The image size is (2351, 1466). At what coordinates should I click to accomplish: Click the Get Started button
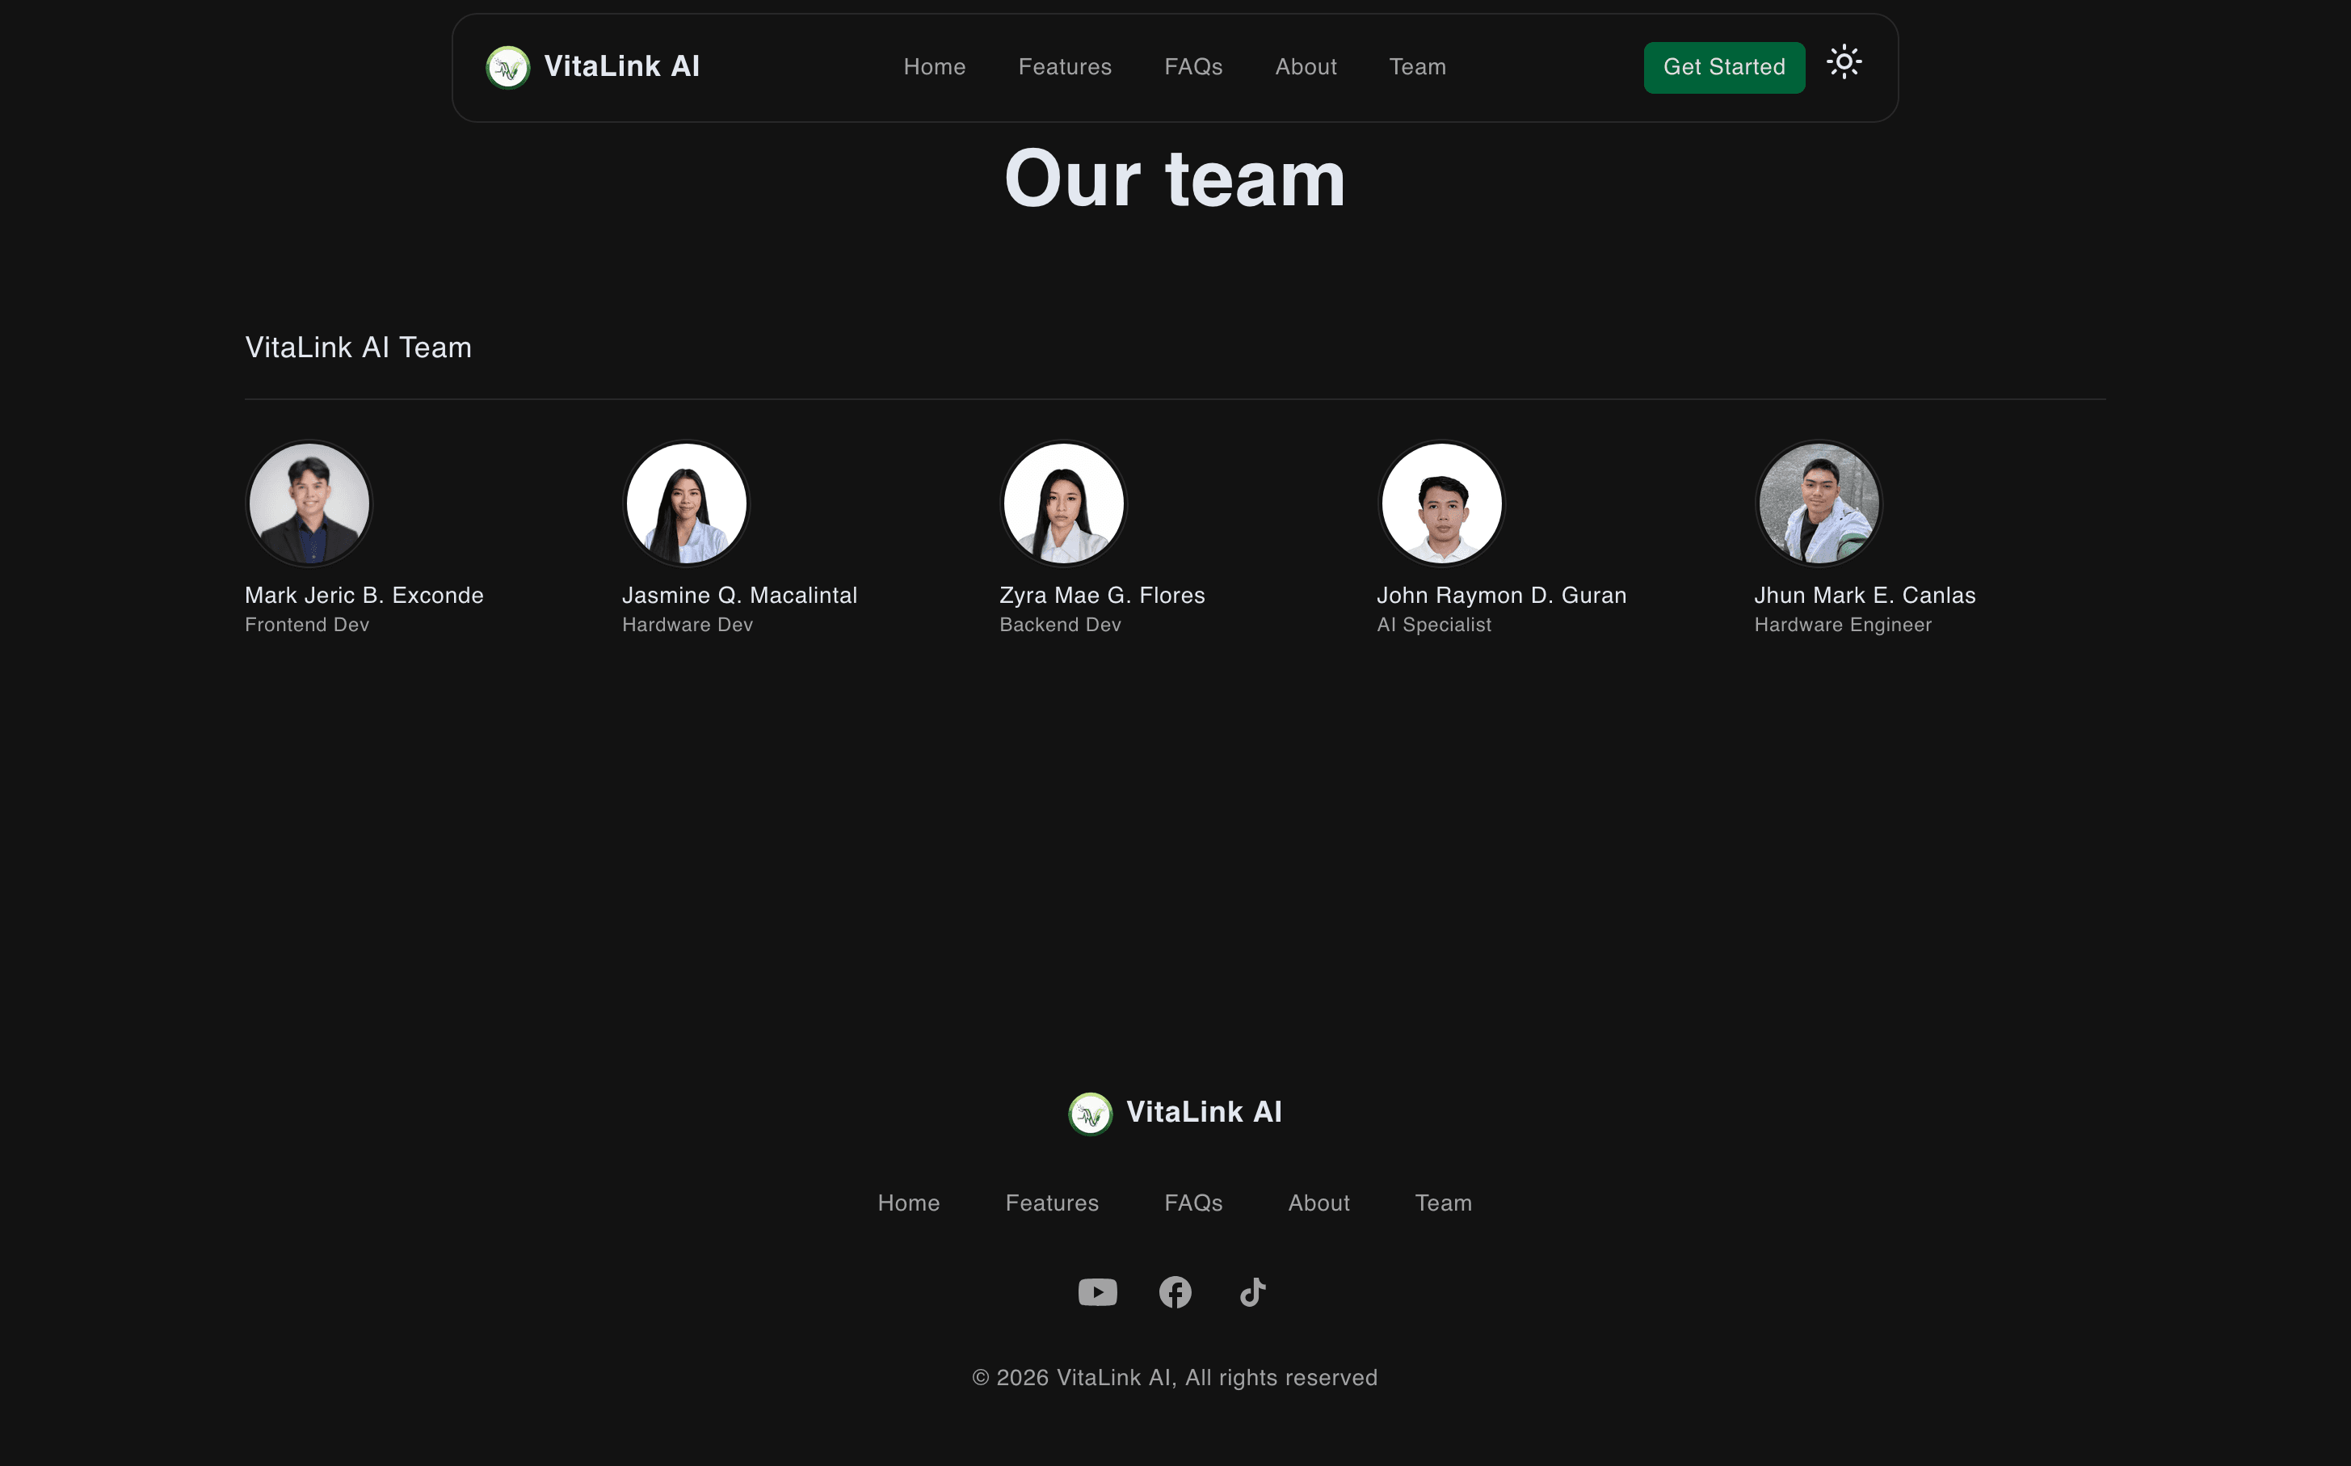click(x=1724, y=67)
